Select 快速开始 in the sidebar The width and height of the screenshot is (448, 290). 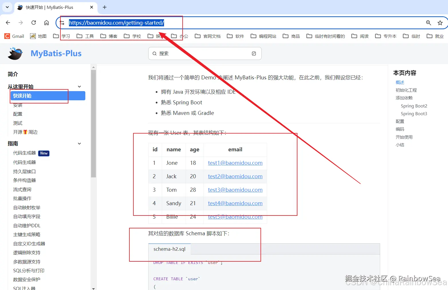click(48, 96)
